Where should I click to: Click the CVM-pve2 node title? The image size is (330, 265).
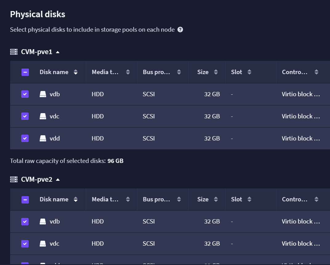pos(37,180)
